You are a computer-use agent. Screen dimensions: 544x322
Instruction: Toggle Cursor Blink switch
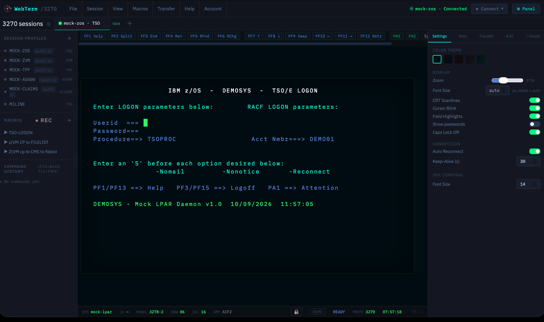coord(535,108)
